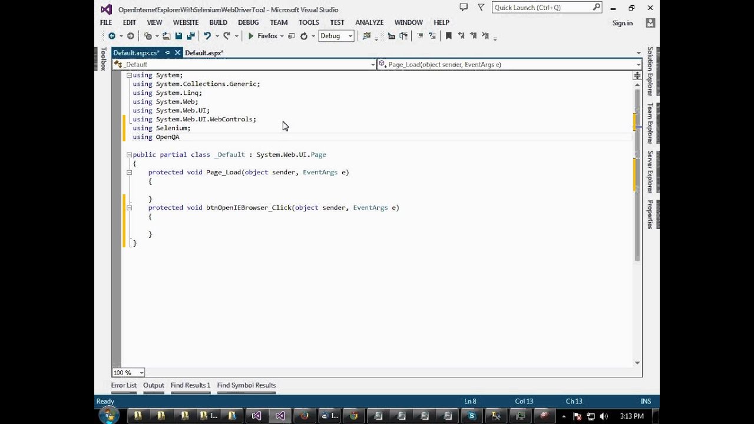754x424 pixels.
Task: Click the Visual Studio logo icon
Action: [106, 9]
